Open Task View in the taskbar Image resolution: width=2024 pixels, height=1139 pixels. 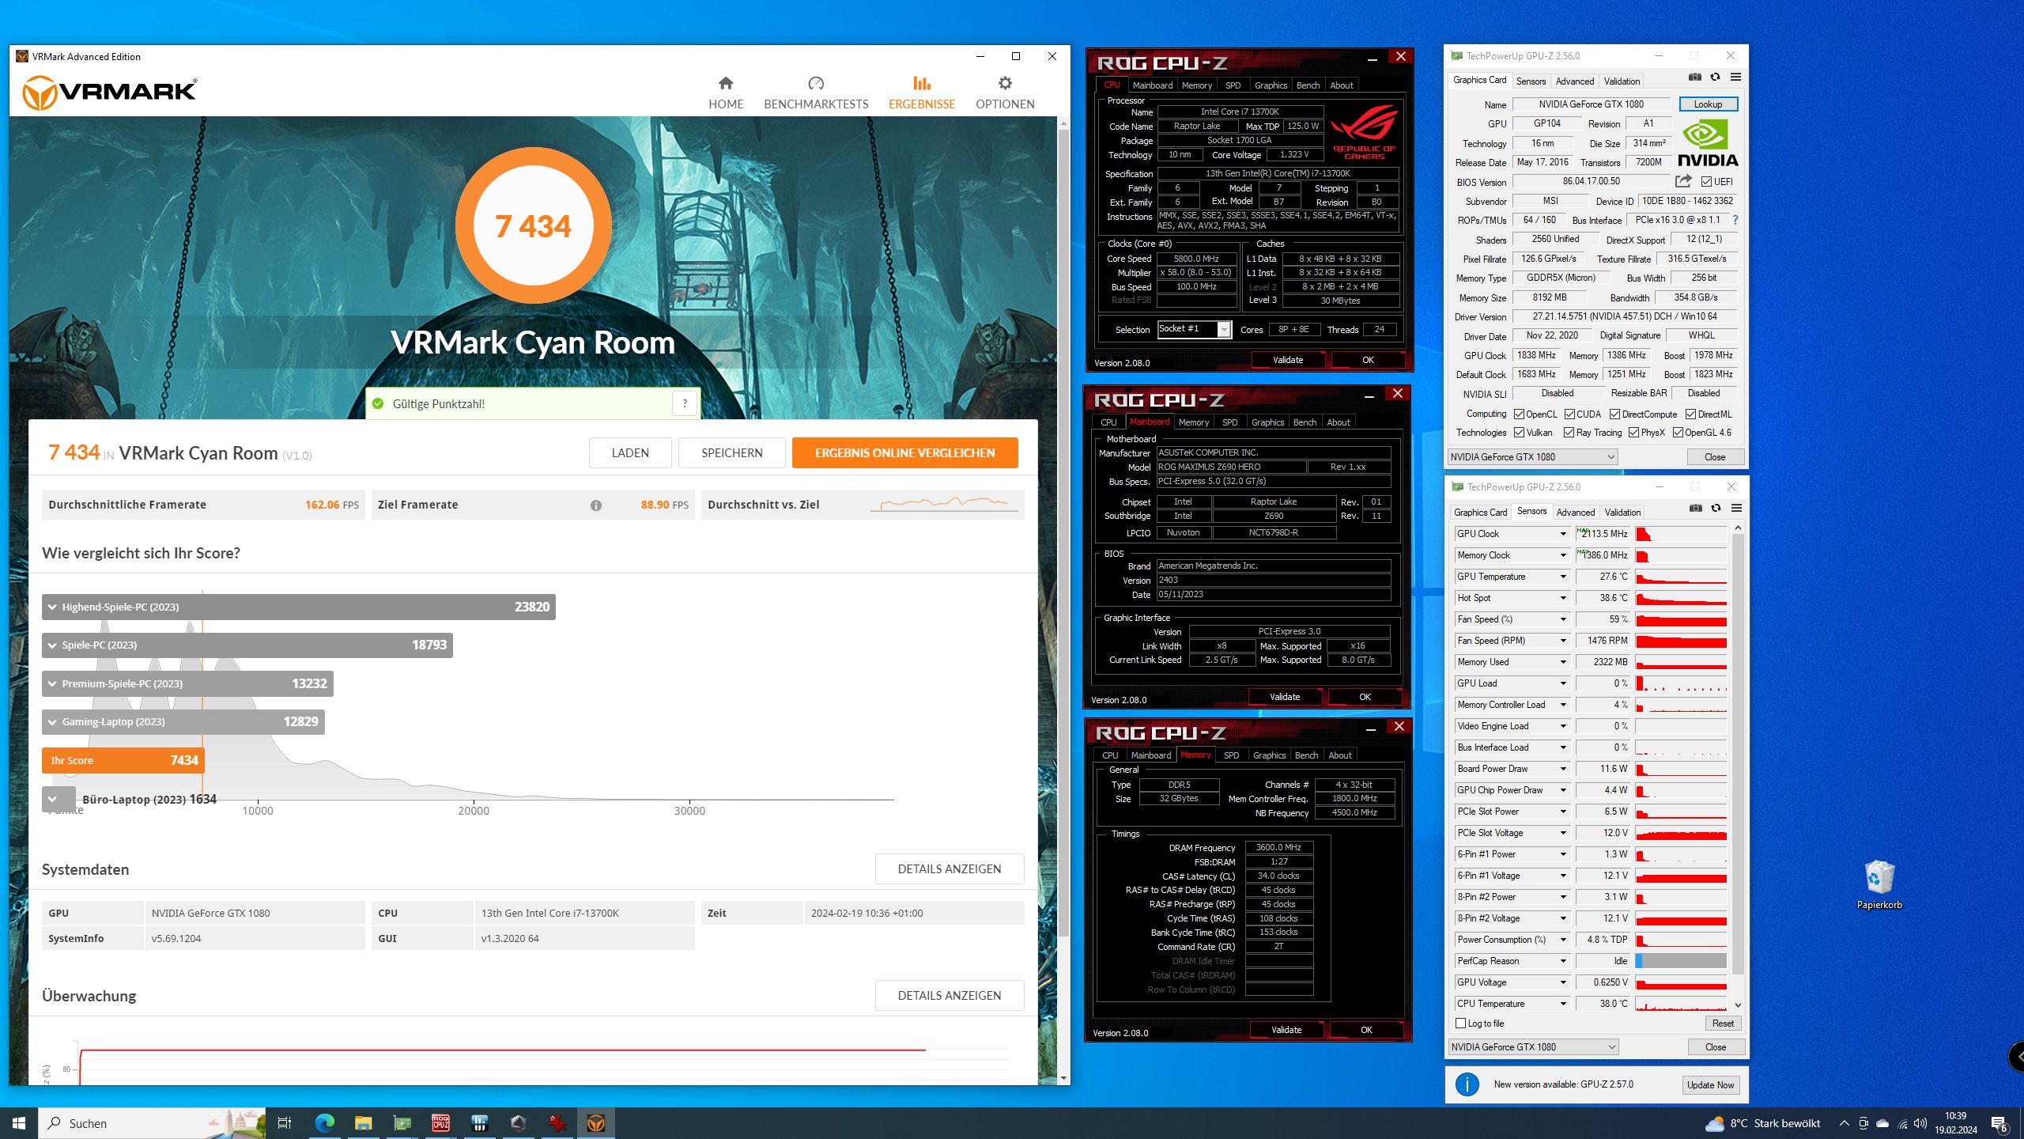click(x=285, y=1123)
